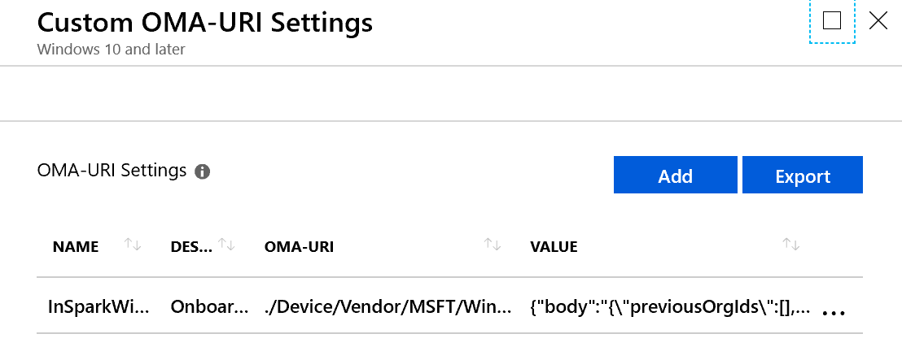This screenshot has width=902, height=360.
Task: Click the OMA-URI column header
Action: (299, 247)
